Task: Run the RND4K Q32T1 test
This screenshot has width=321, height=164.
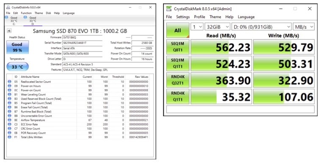Action: point(178,80)
